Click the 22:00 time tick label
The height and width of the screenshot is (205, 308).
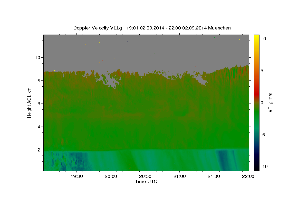pyautogui.click(x=248, y=177)
